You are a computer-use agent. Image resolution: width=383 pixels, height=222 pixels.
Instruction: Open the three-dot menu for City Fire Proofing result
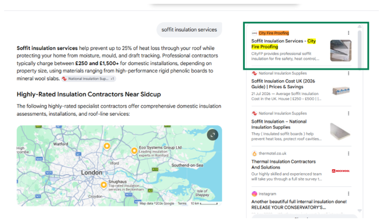[x=348, y=33]
